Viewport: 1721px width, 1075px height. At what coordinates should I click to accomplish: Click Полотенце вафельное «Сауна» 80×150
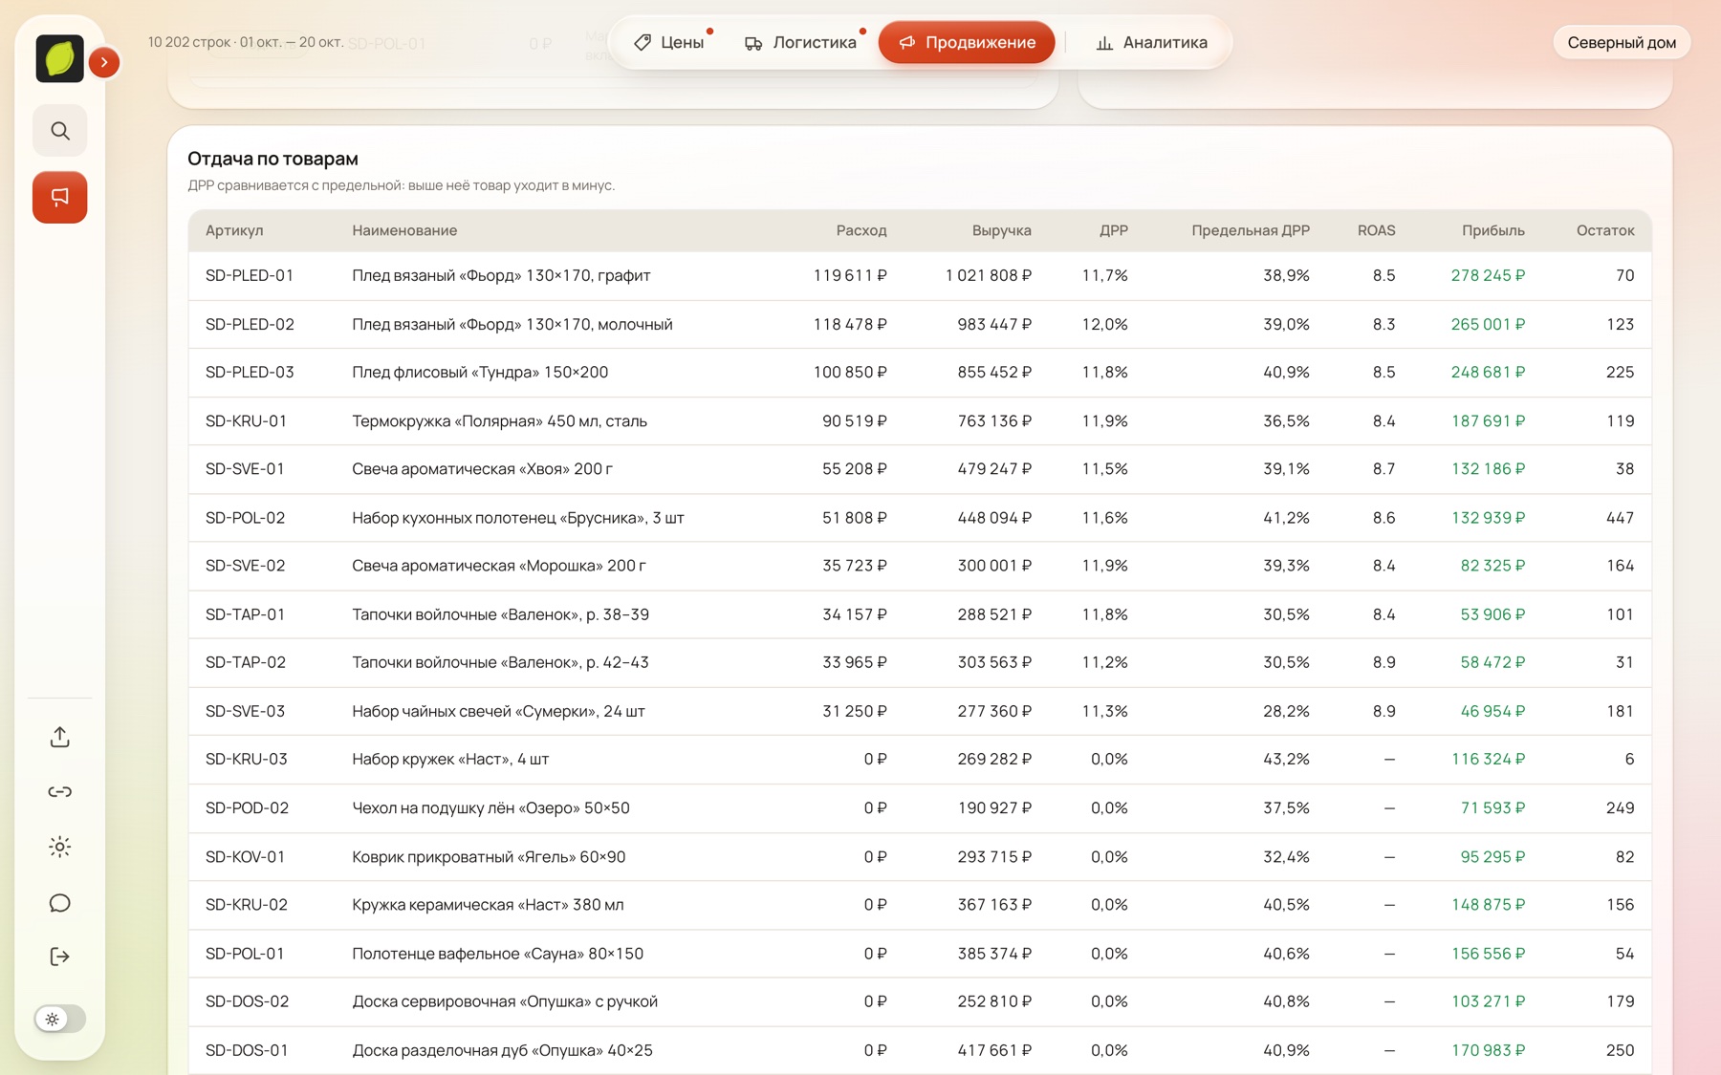pos(497,954)
